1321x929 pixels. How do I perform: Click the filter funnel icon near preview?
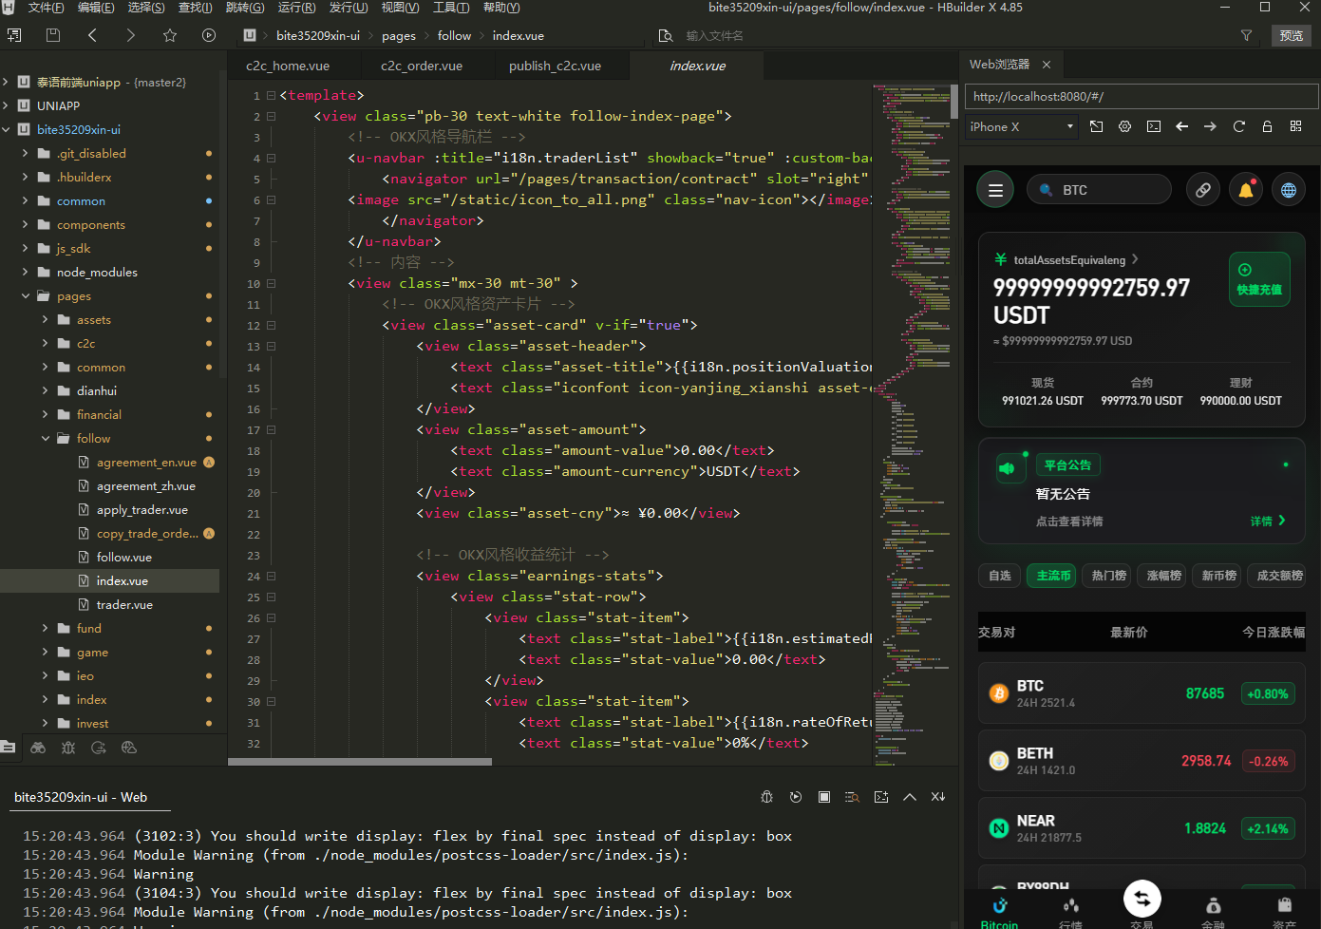pos(1246,35)
